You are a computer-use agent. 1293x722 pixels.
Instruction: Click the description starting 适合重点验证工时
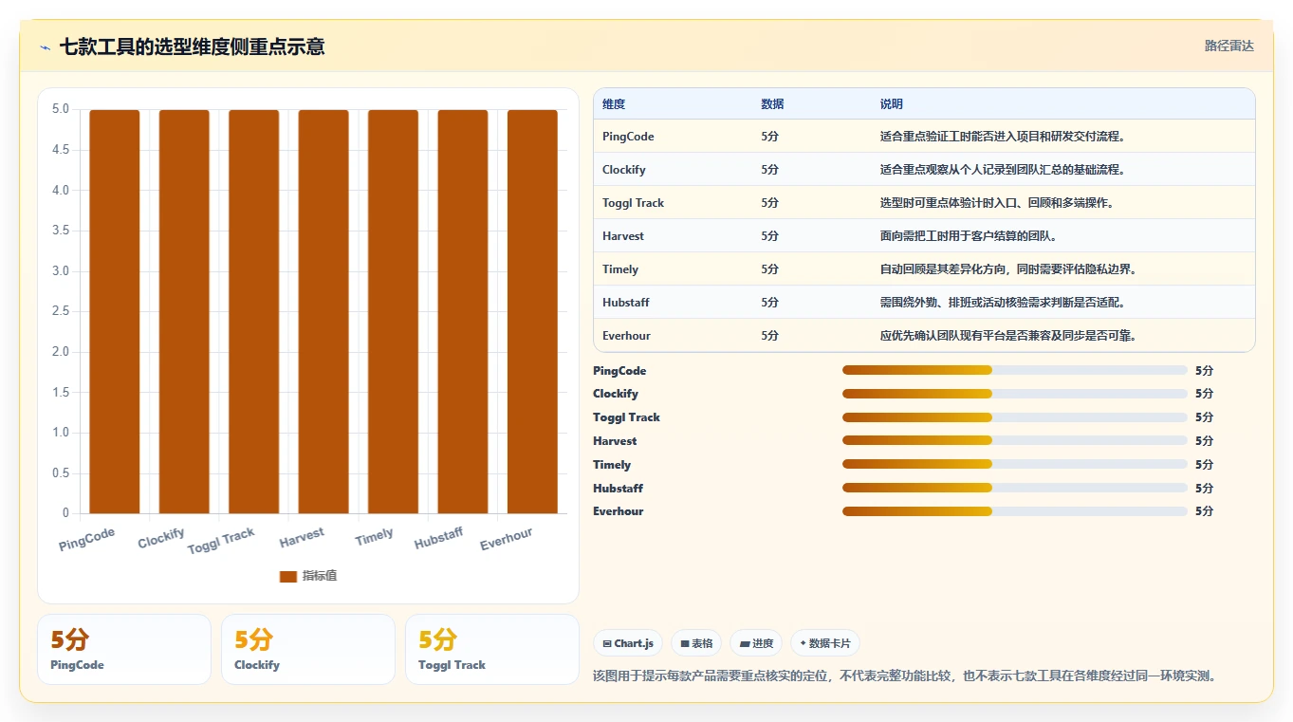(x=1003, y=137)
